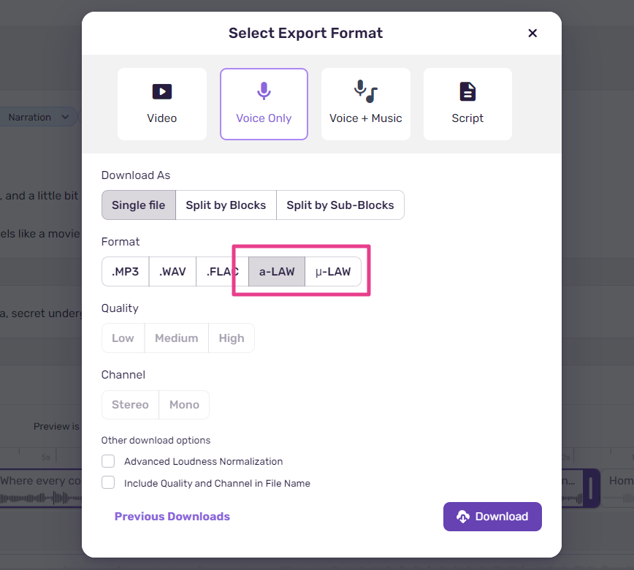Select the a-LAW format
This screenshot has width=634, height=570.
point(277,271)
